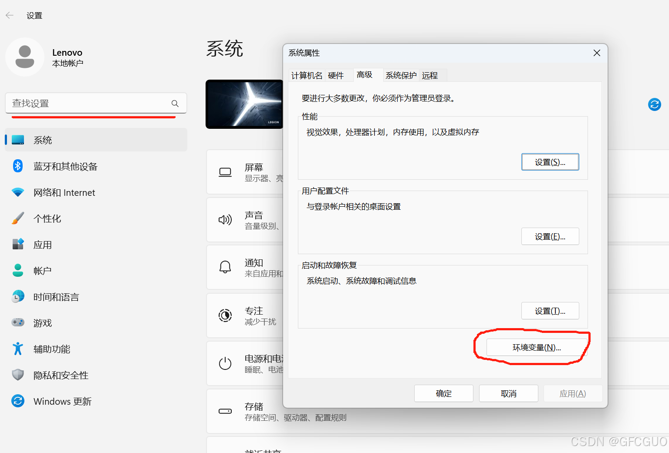Image resolution: width=669 pixels, height=453 pixels.
Task: Click the storage drive icon next to 存储
Action: click(225, 411)
